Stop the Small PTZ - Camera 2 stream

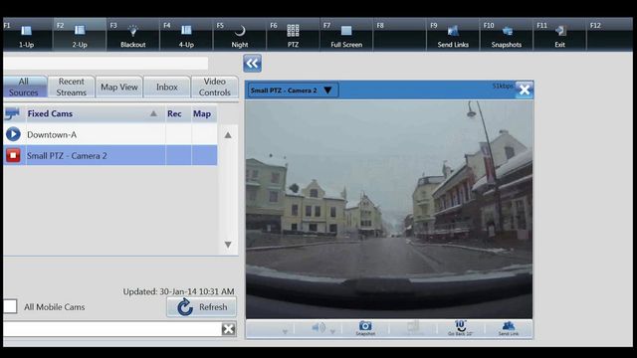(13, 155)
